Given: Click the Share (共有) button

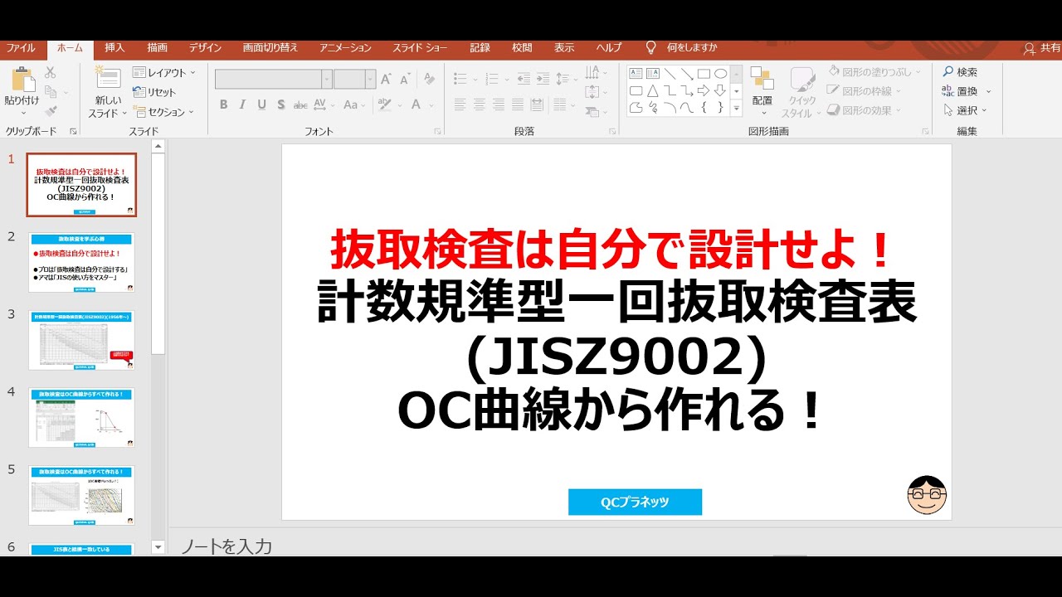Looking at the screenshot, I should [1042, 48].
